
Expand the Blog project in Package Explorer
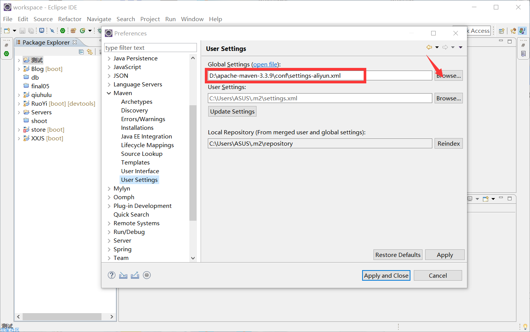(19, 69)
